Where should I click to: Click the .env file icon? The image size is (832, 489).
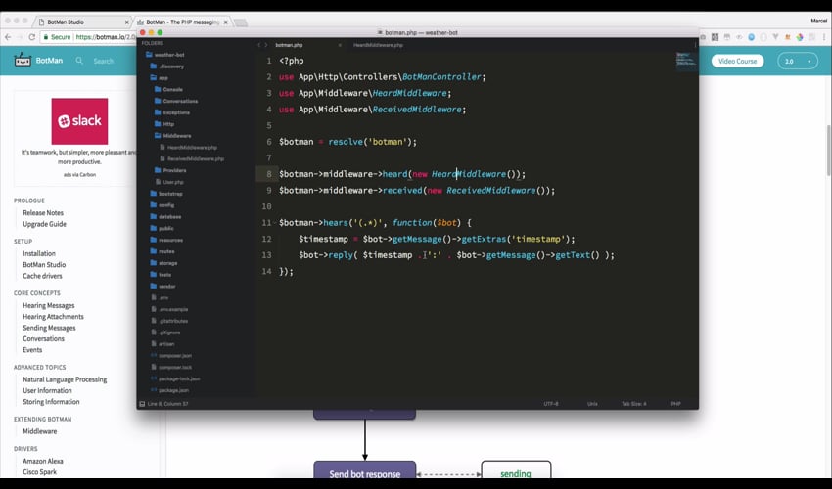coord(154,297)
